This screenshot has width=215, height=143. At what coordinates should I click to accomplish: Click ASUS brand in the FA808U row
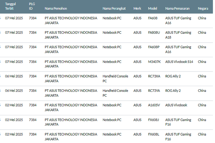point(137,33)
